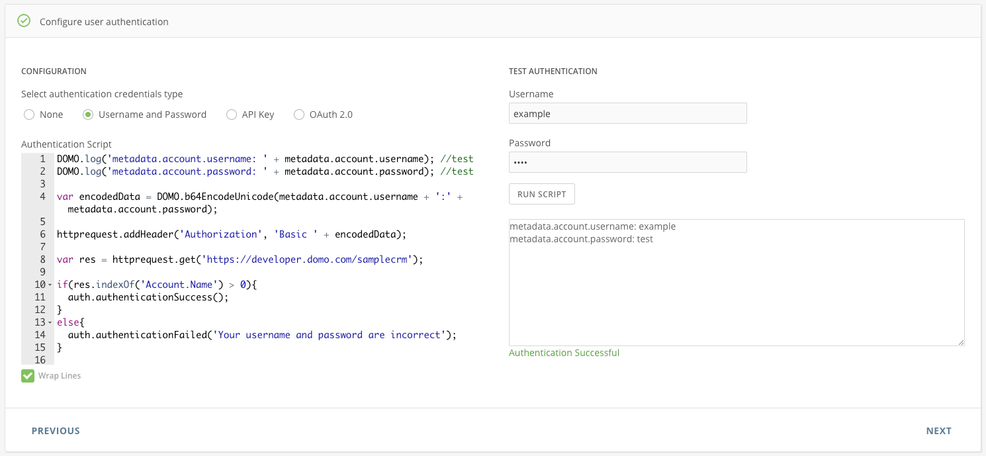Click the 'TEST AUTHENTICATION' heading
The image size is (986, 456).
coord(553,71)
